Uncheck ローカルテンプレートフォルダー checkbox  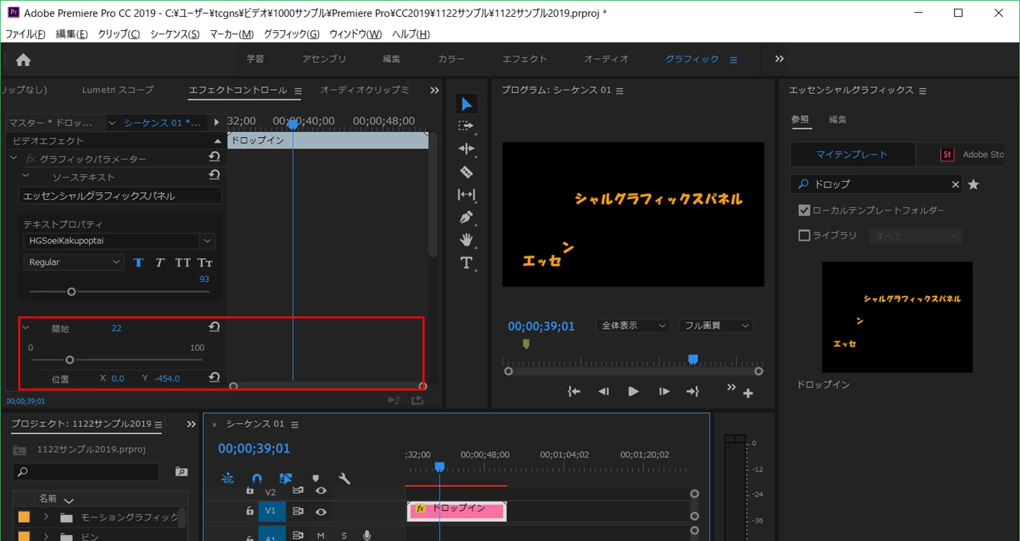click(x=804, y=210)
